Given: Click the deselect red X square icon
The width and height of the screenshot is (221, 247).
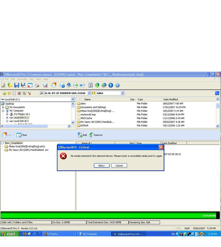Looking at the screenshot, I should [x=19, y=93].
